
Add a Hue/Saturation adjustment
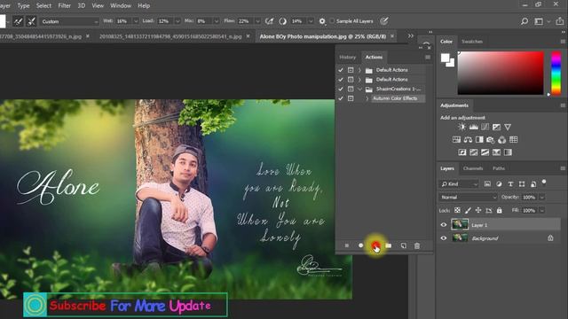[x=456, y=140]
